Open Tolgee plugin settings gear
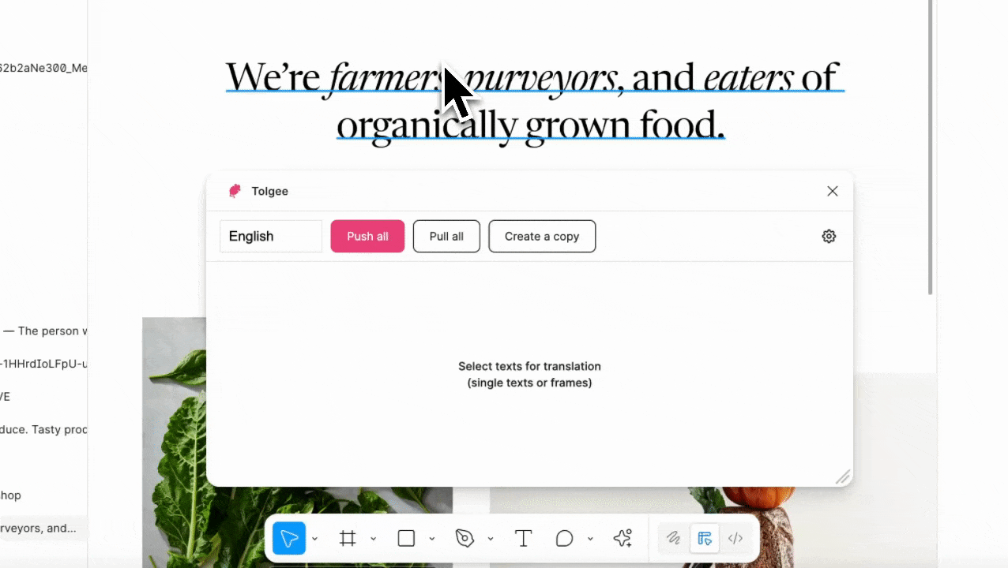This screenshot has height=568, width=1008. [x=829, y=237]
